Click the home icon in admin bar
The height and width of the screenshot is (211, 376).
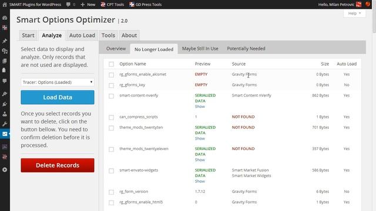pyautogui.click(x=5, y=4)
